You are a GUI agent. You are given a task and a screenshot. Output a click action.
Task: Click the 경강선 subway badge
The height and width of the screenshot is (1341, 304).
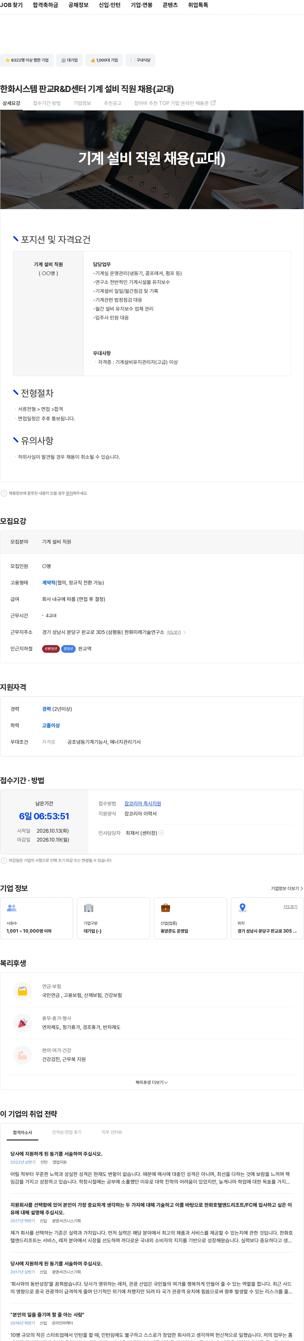click(68, 649)
